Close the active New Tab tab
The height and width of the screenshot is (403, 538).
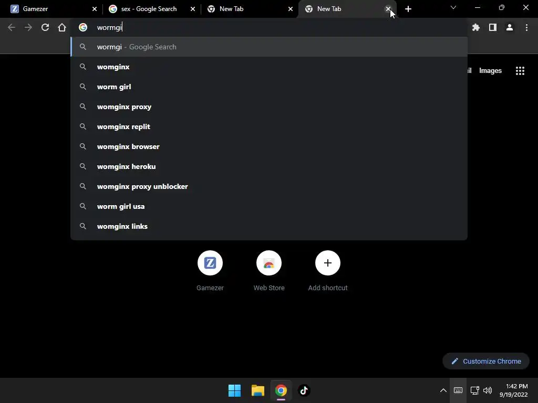pos(388,9)
